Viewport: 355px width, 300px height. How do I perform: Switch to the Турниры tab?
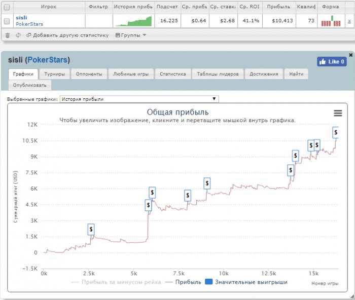(54, 74)
